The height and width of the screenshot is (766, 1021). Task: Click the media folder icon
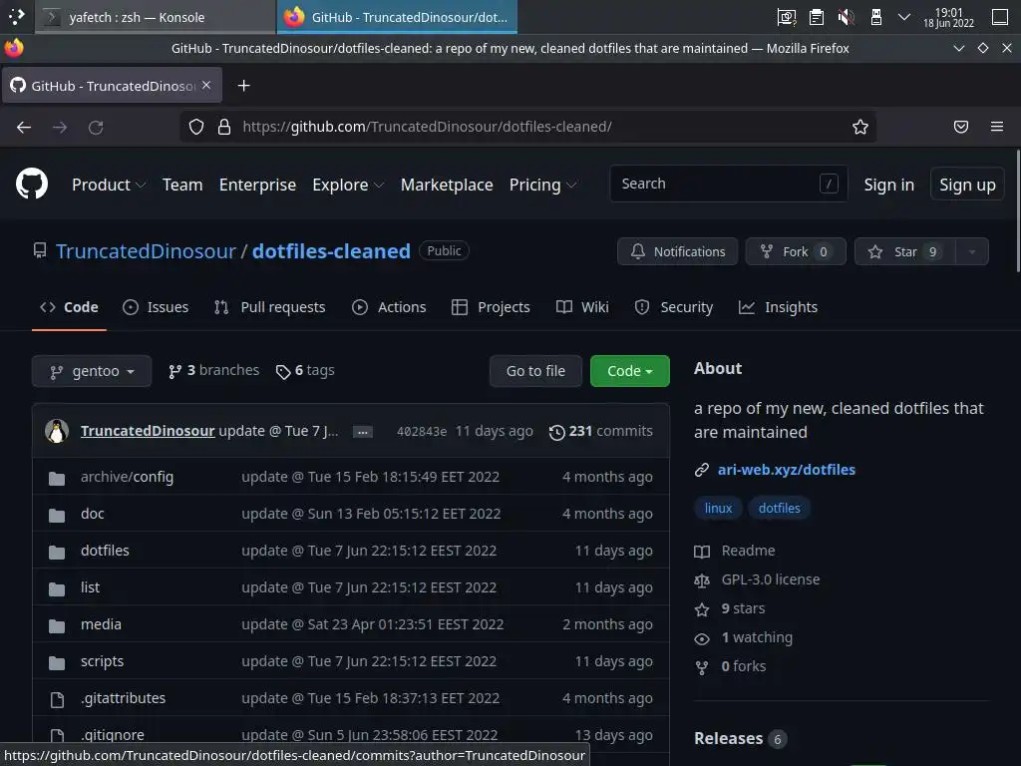coord(57,626)
